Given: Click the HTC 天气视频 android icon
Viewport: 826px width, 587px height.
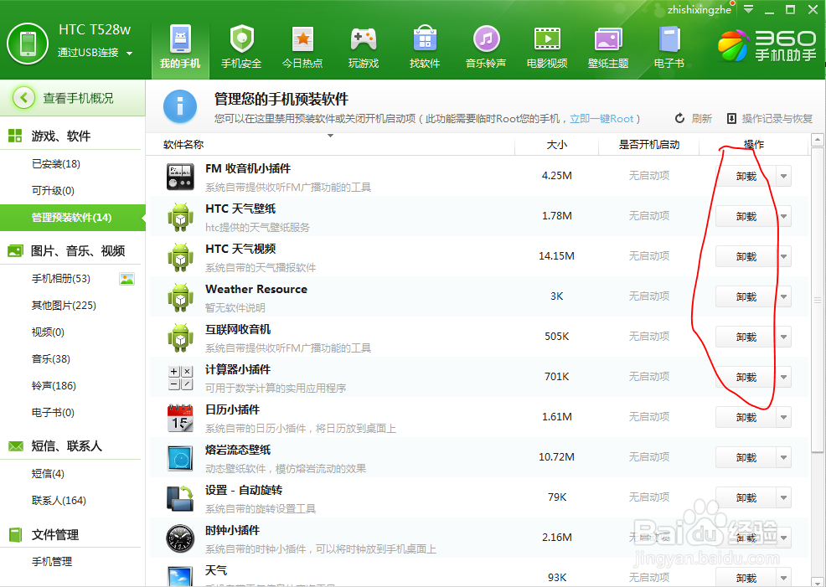Looking at the screenshot, I should click(x=180, y=257).
